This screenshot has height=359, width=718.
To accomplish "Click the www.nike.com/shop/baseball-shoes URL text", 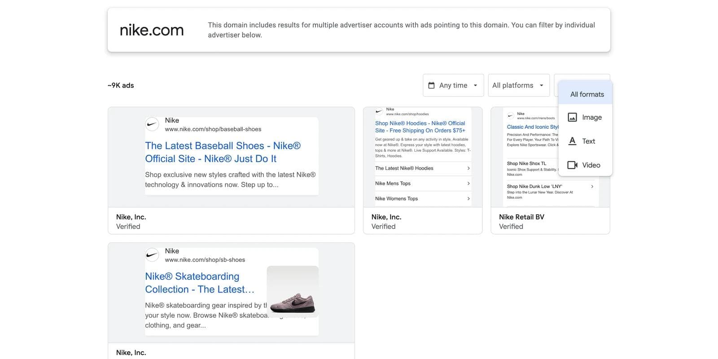I will tap(213, 129).
